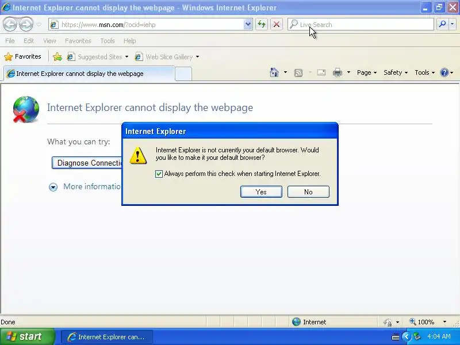Click the yellow warning icon in dialog
460x345 pixels.
click(x=138, y=155)
